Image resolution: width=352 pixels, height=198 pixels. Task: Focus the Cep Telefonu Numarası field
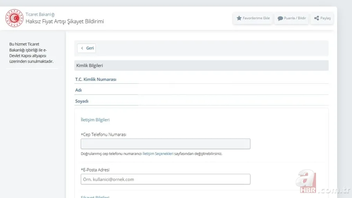click(x=165, y=144)
